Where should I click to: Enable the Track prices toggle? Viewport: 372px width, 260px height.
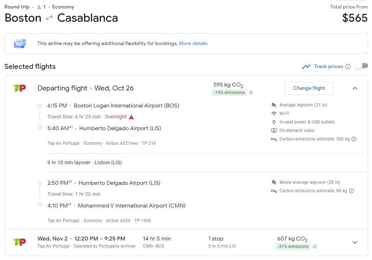click(362, 66)
